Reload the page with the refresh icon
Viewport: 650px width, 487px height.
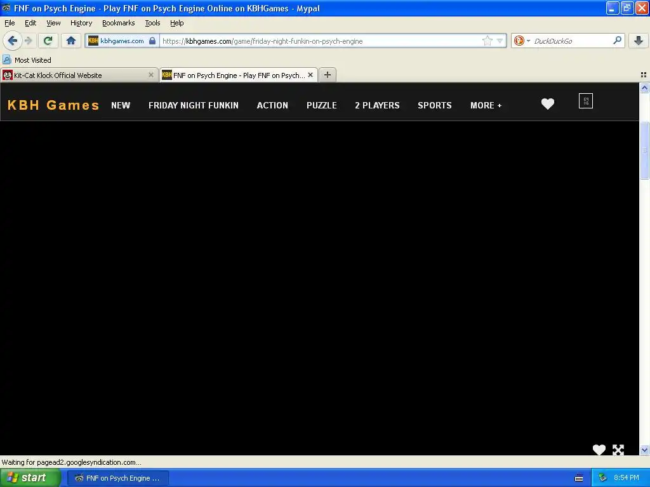click(x=48, y=41)
